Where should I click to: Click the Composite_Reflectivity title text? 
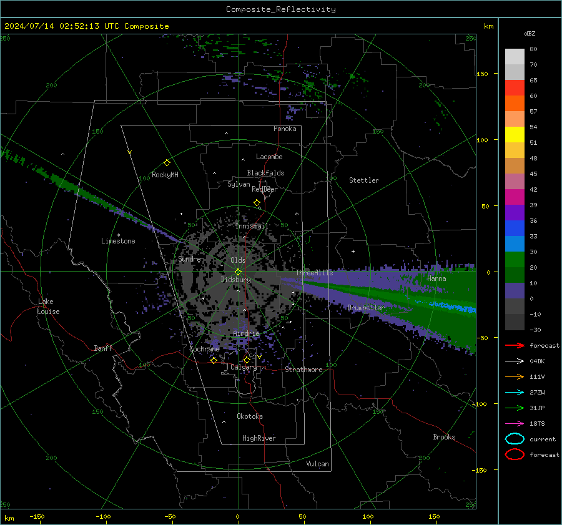[x=281, y=9]
